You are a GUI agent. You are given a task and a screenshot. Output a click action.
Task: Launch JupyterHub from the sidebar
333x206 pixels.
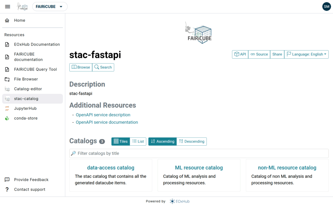[25, 108]
